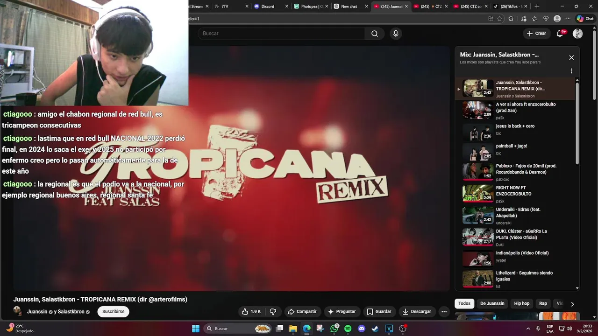Open 'Indianápolis (Video Oficial)' playlist item
598x336 pixels.
click(x=515, y=259)
